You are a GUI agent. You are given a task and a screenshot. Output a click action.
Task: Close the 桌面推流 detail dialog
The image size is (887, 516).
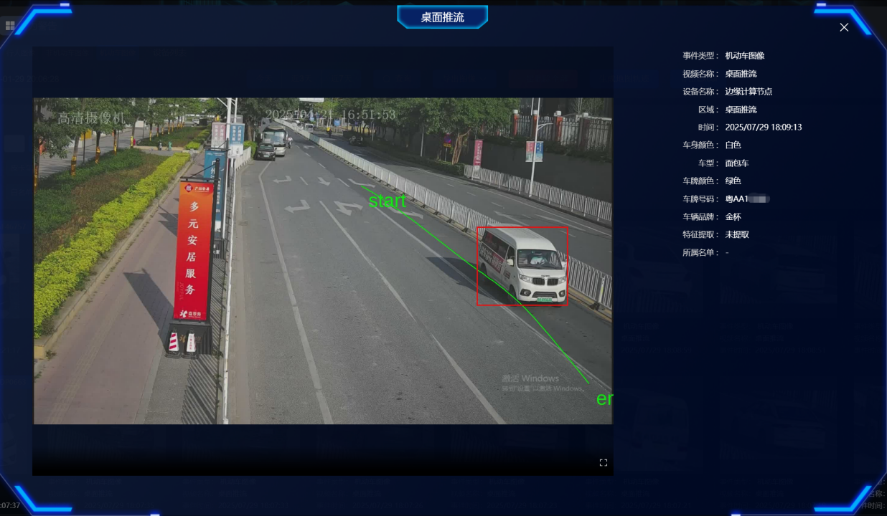point(844,27)
